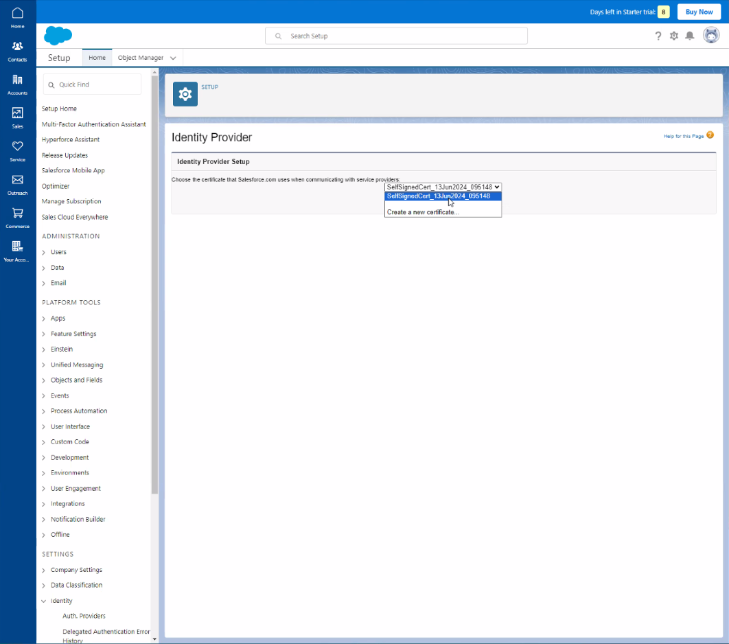Expand the Email section

point(44,283)
